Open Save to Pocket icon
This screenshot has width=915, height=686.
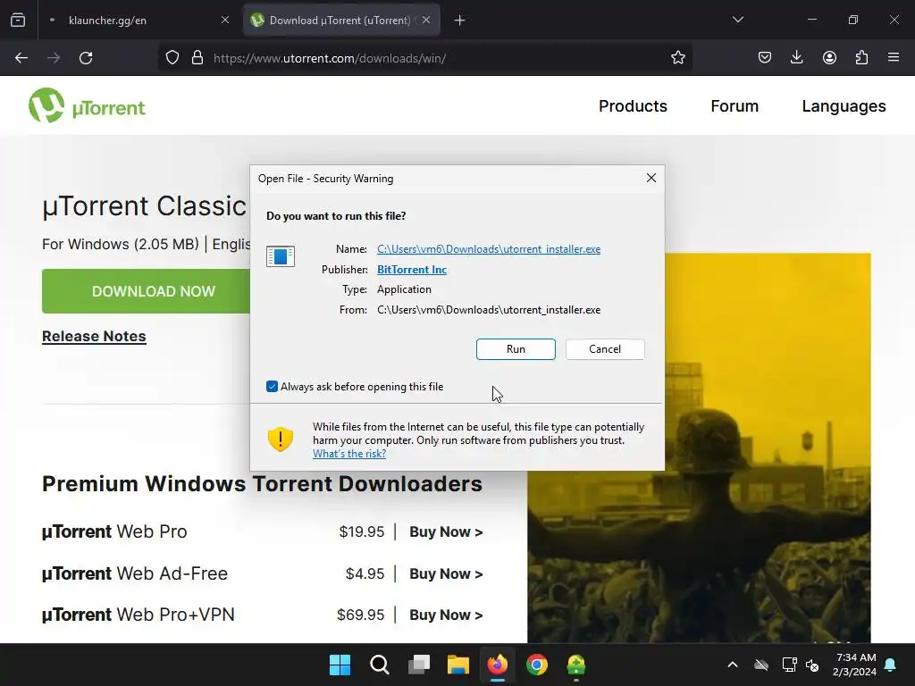765,58
